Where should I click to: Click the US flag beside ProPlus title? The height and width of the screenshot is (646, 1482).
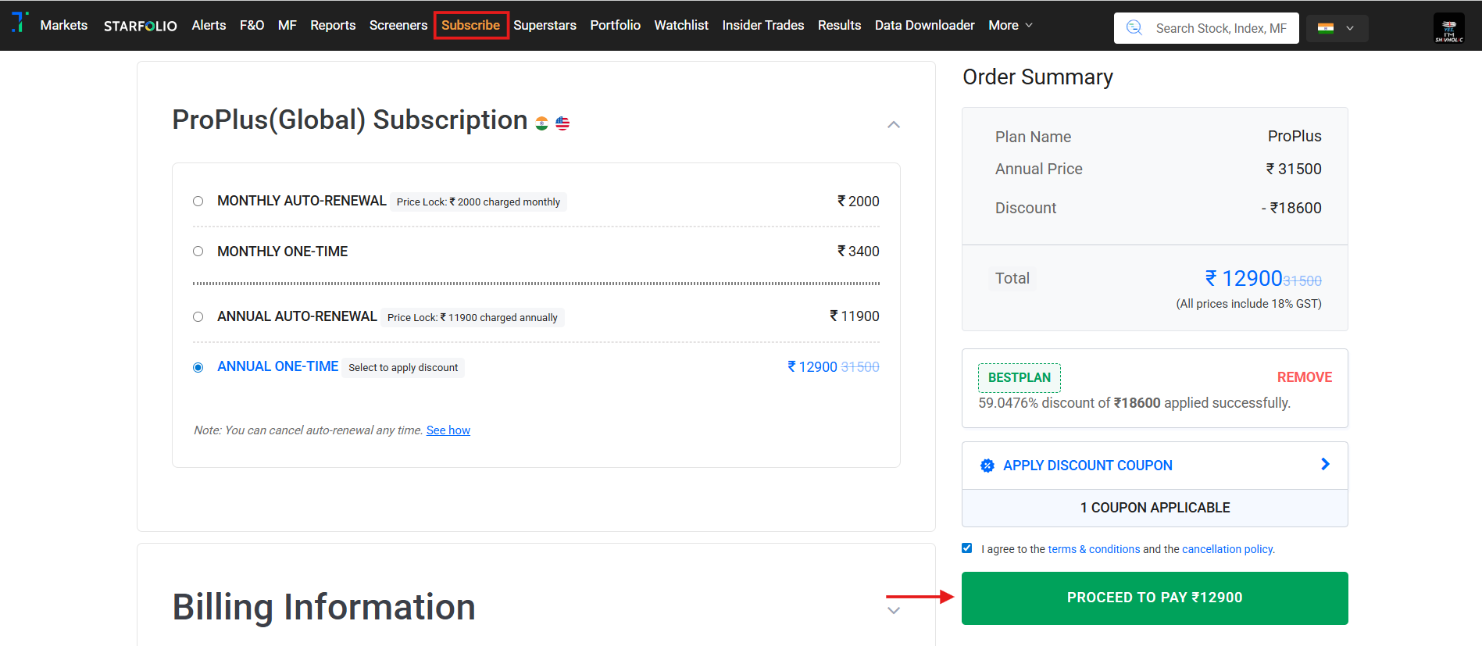pos(562,123)
